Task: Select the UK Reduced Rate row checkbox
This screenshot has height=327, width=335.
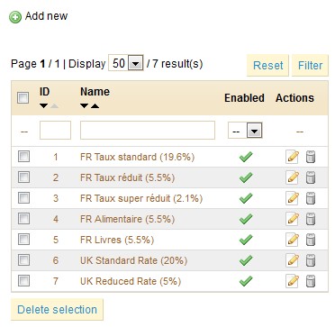Action: pos(23,281)
